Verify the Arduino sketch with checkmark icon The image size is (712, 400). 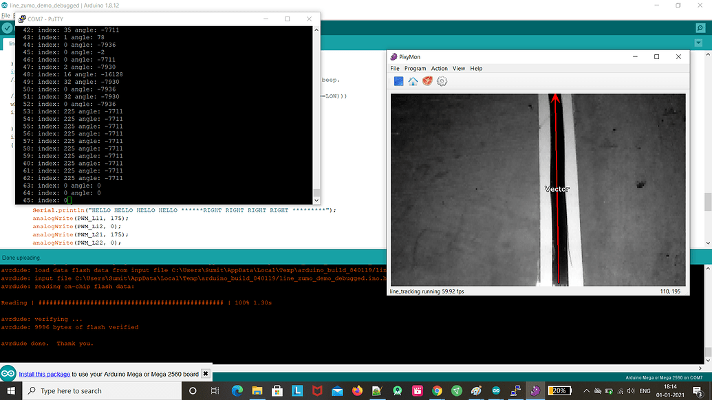pos(7,28)
